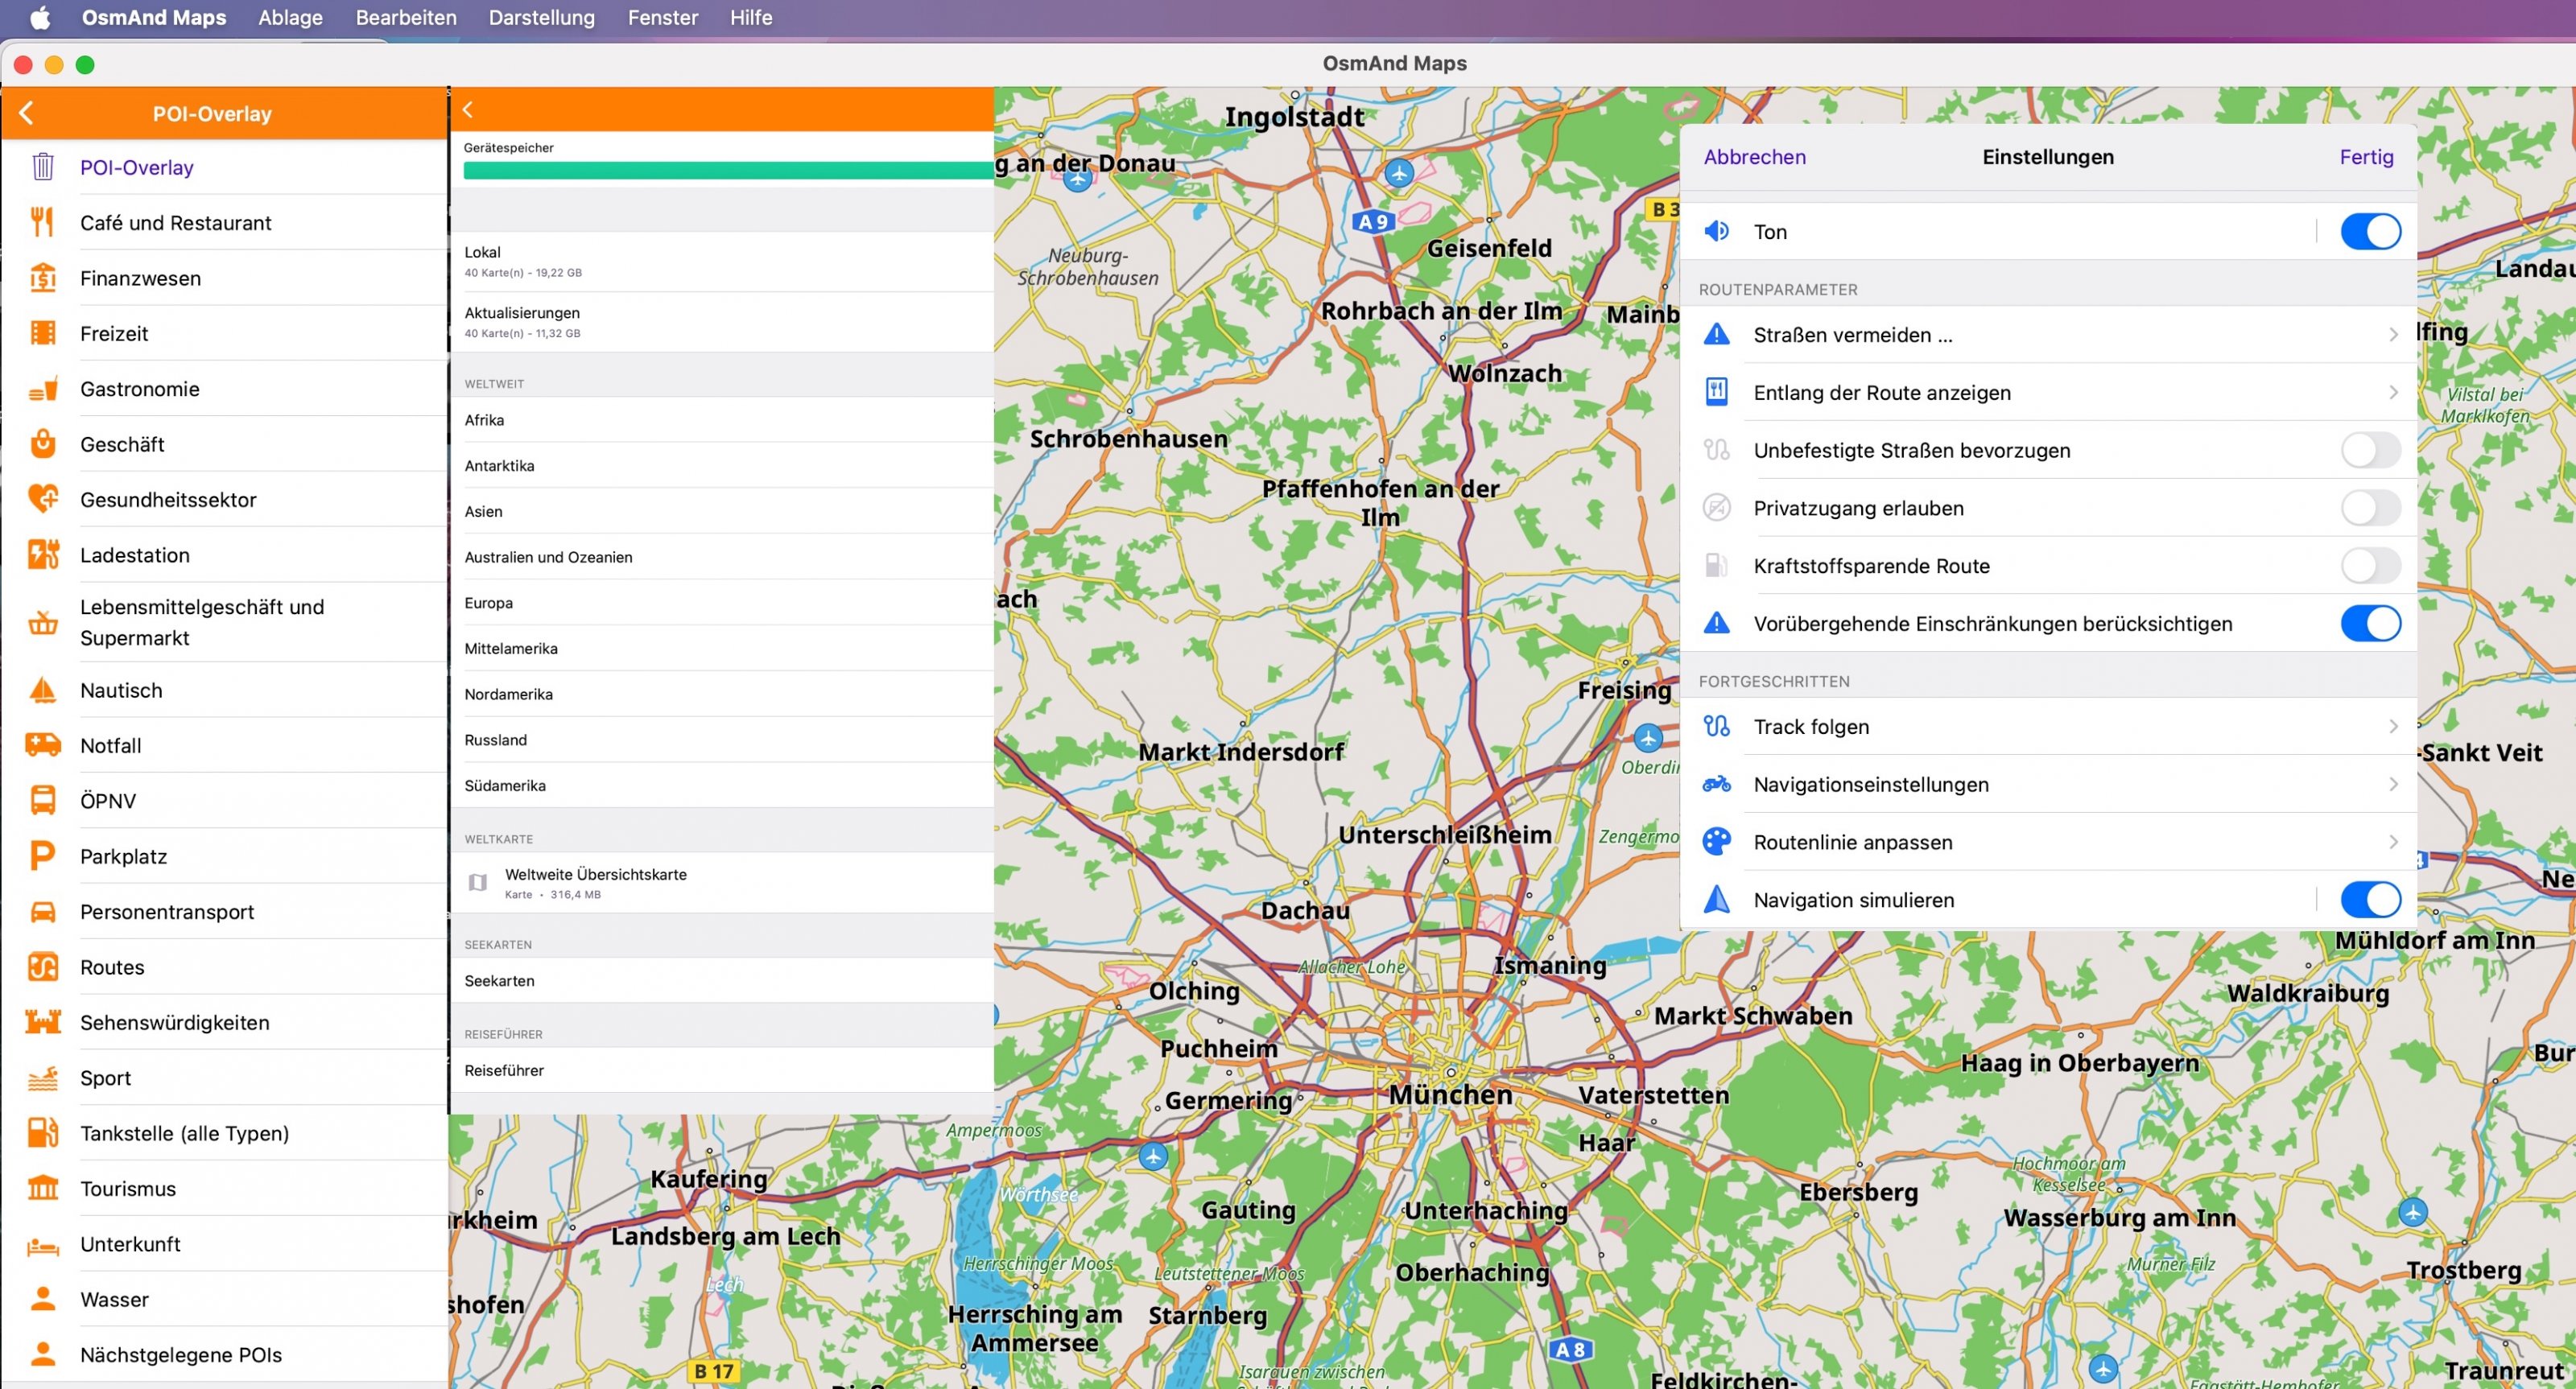The width and height of the screenshot is (2576, 1389).
Task: Click the Café und Restaurant fork-knife icon
Action: tap(42, 222)
